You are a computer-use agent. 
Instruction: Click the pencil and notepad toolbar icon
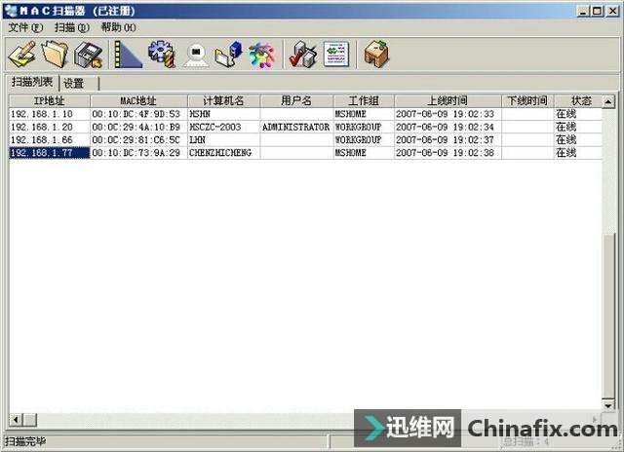(21, 54)
